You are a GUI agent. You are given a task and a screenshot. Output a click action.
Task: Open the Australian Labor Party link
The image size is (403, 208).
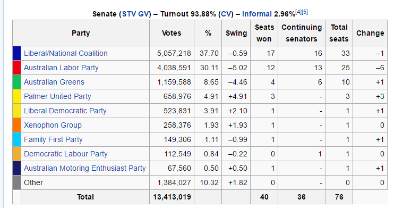[61, 68]
